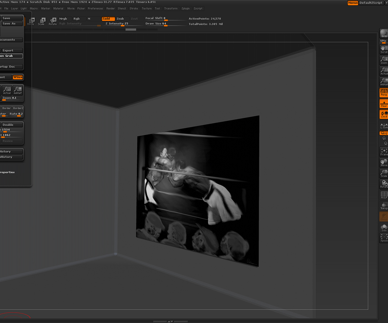Image resolution: width=388 pixels, height=323 pixels.
Task: Open the Material menu
Action: (58, 9)
